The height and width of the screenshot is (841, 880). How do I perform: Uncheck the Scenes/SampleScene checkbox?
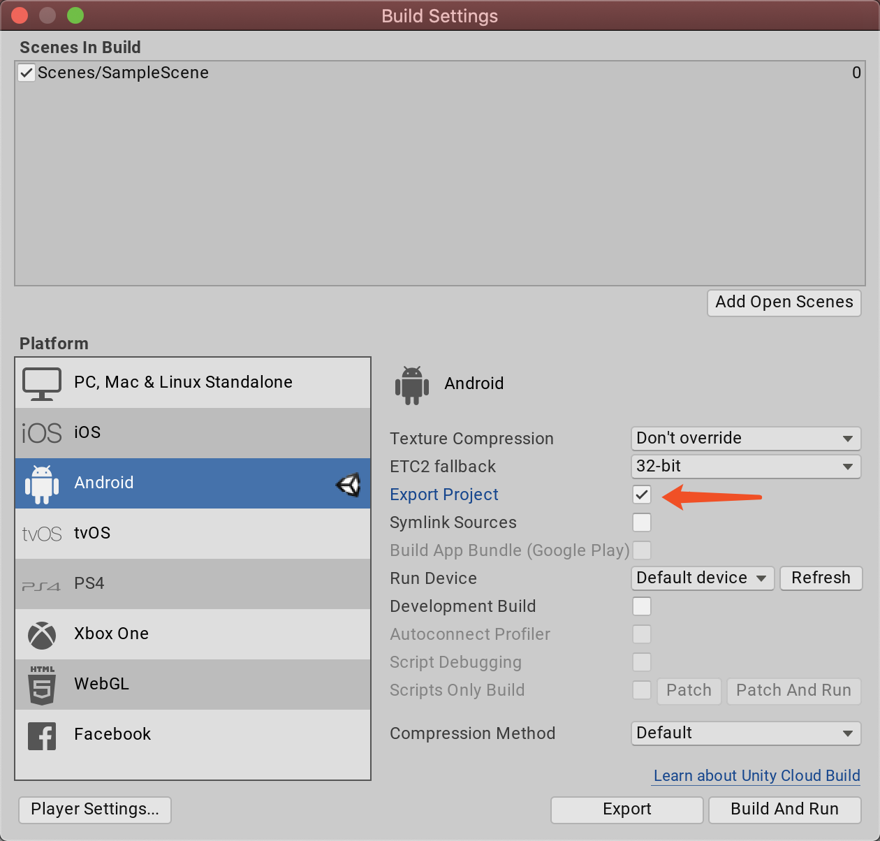click(x=27, y=73)
